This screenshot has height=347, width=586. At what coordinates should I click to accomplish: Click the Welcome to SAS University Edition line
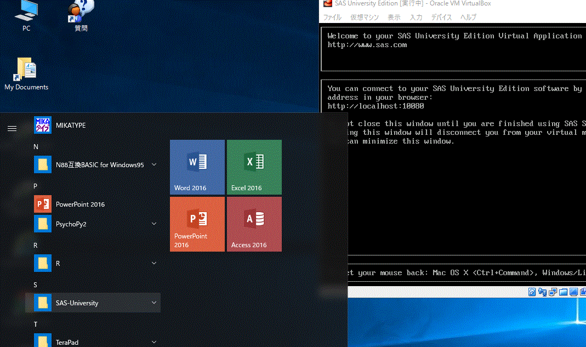[x=454, y=36]
